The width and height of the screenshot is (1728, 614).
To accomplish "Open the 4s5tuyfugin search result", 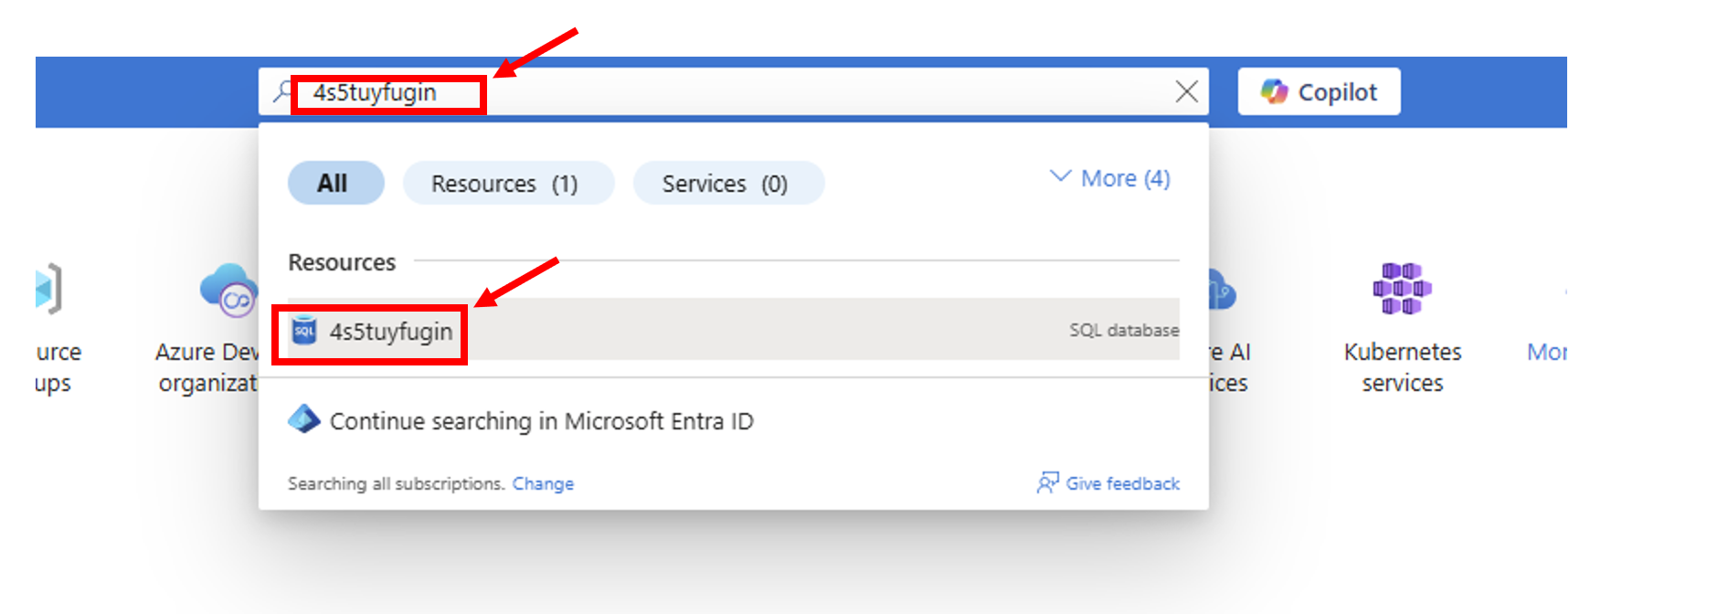I will coord(391,332).
